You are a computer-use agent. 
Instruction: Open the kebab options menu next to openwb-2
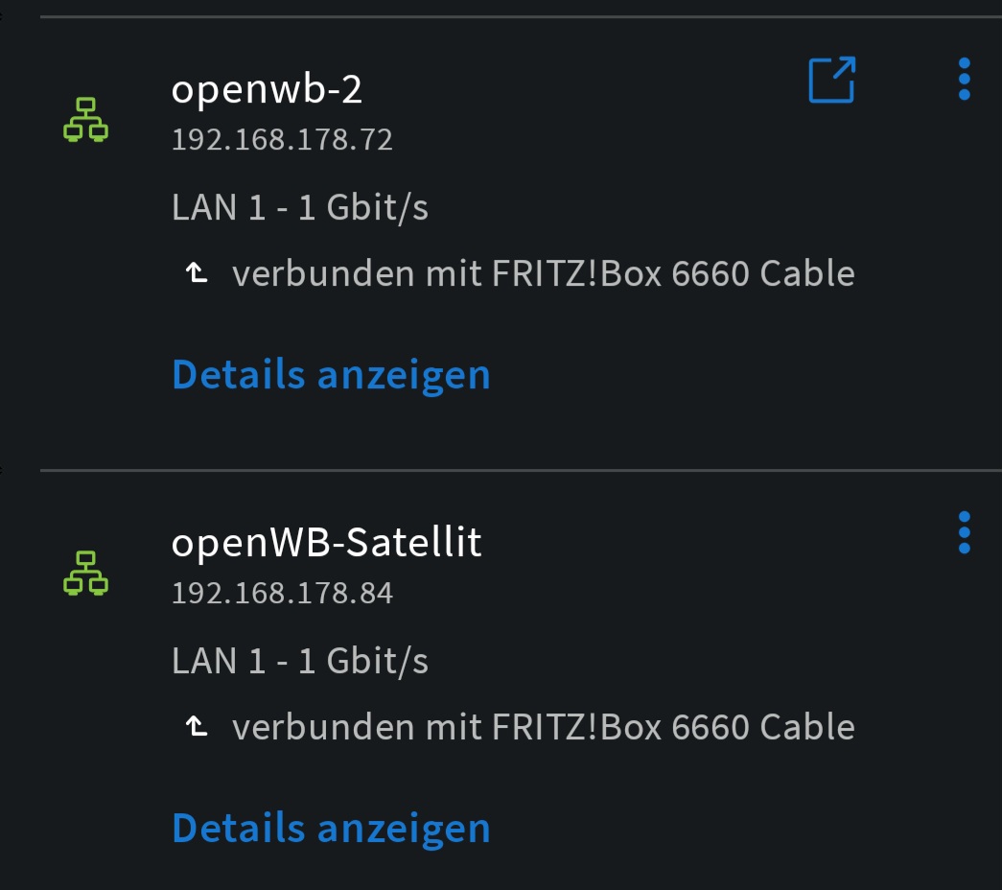point(963,79)
